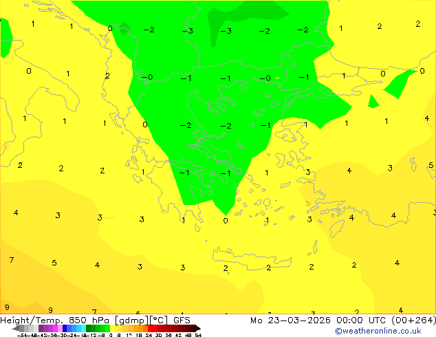Click the left gray arrow end of legend

16,328
